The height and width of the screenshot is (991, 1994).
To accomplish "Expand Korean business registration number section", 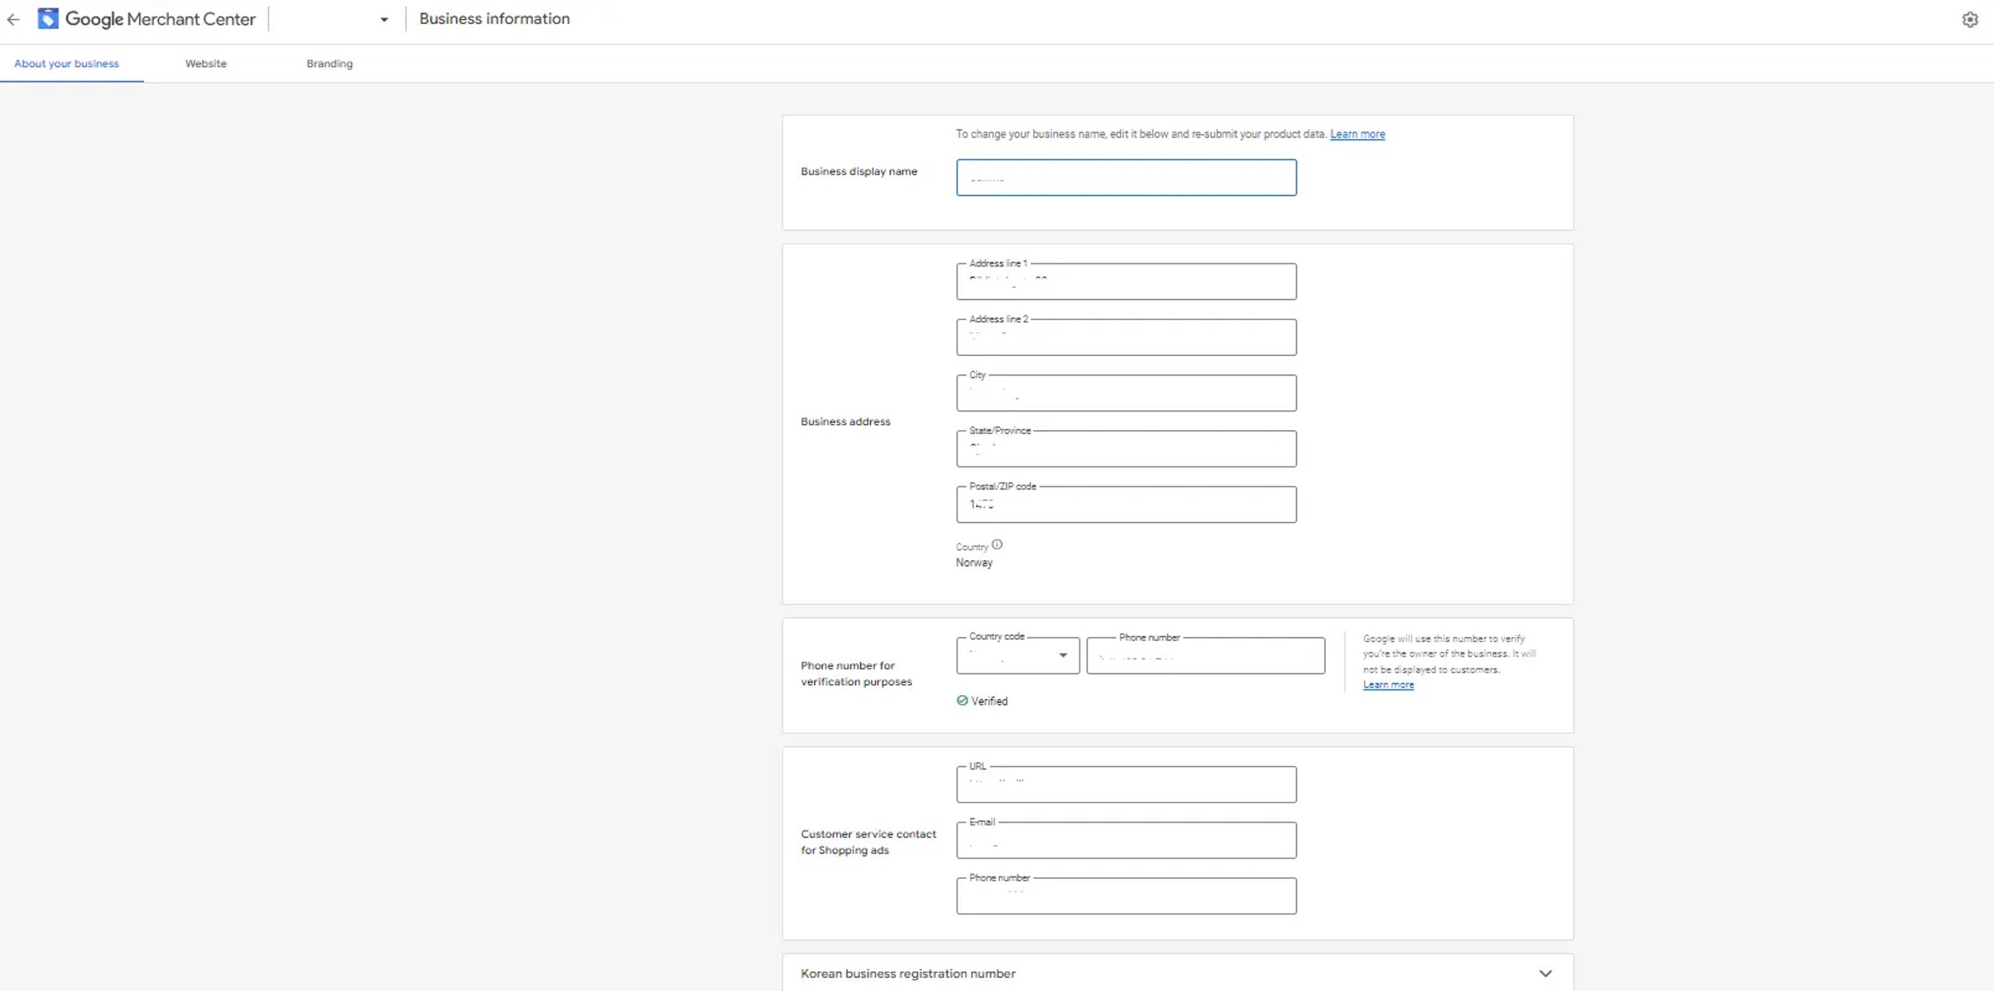I will click(1545, 973).
